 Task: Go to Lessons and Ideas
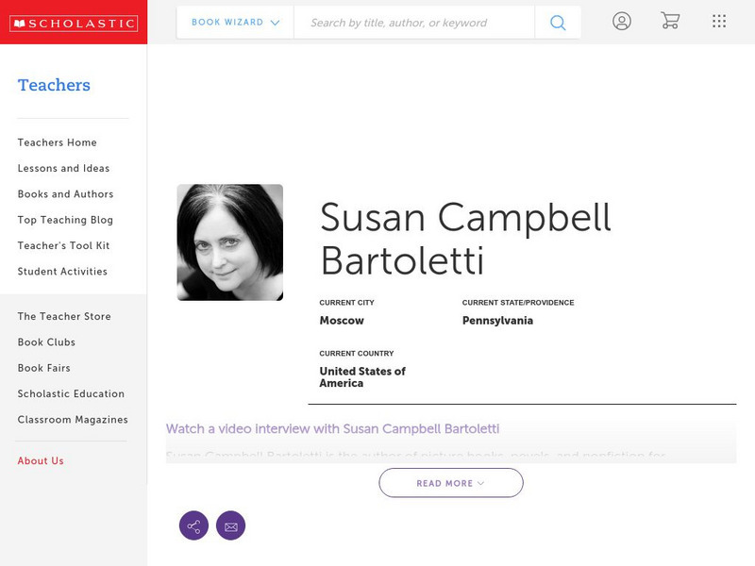point(63,168)
